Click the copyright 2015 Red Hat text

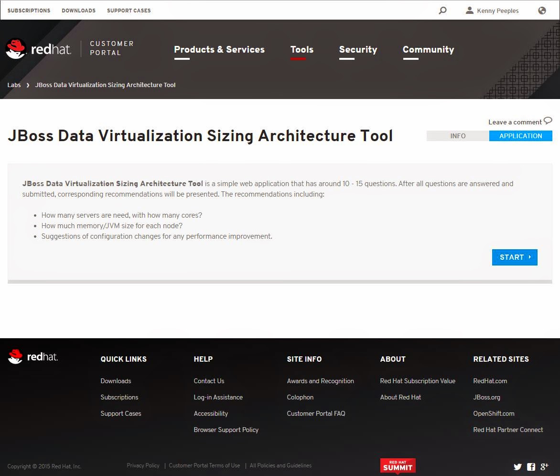44,466
